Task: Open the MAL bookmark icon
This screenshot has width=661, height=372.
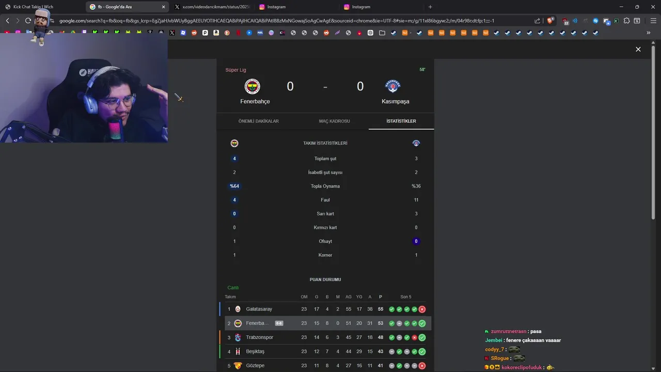Action: click(260, 33)
